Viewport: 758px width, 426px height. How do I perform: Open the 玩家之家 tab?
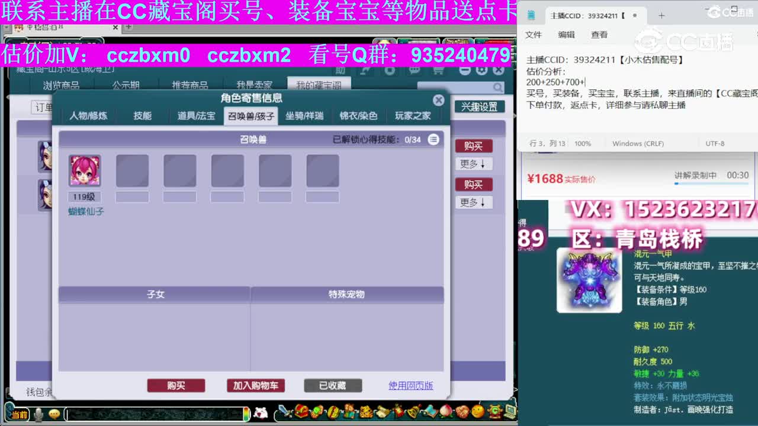coord(413,116)
